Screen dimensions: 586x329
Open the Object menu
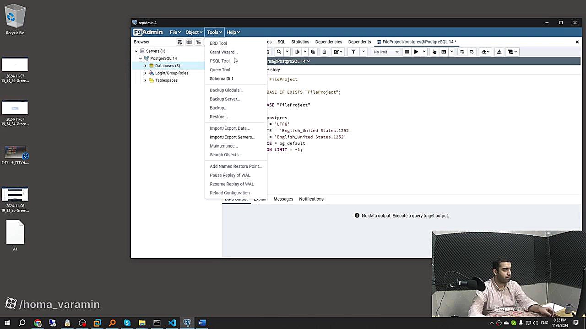click(194, 32)
